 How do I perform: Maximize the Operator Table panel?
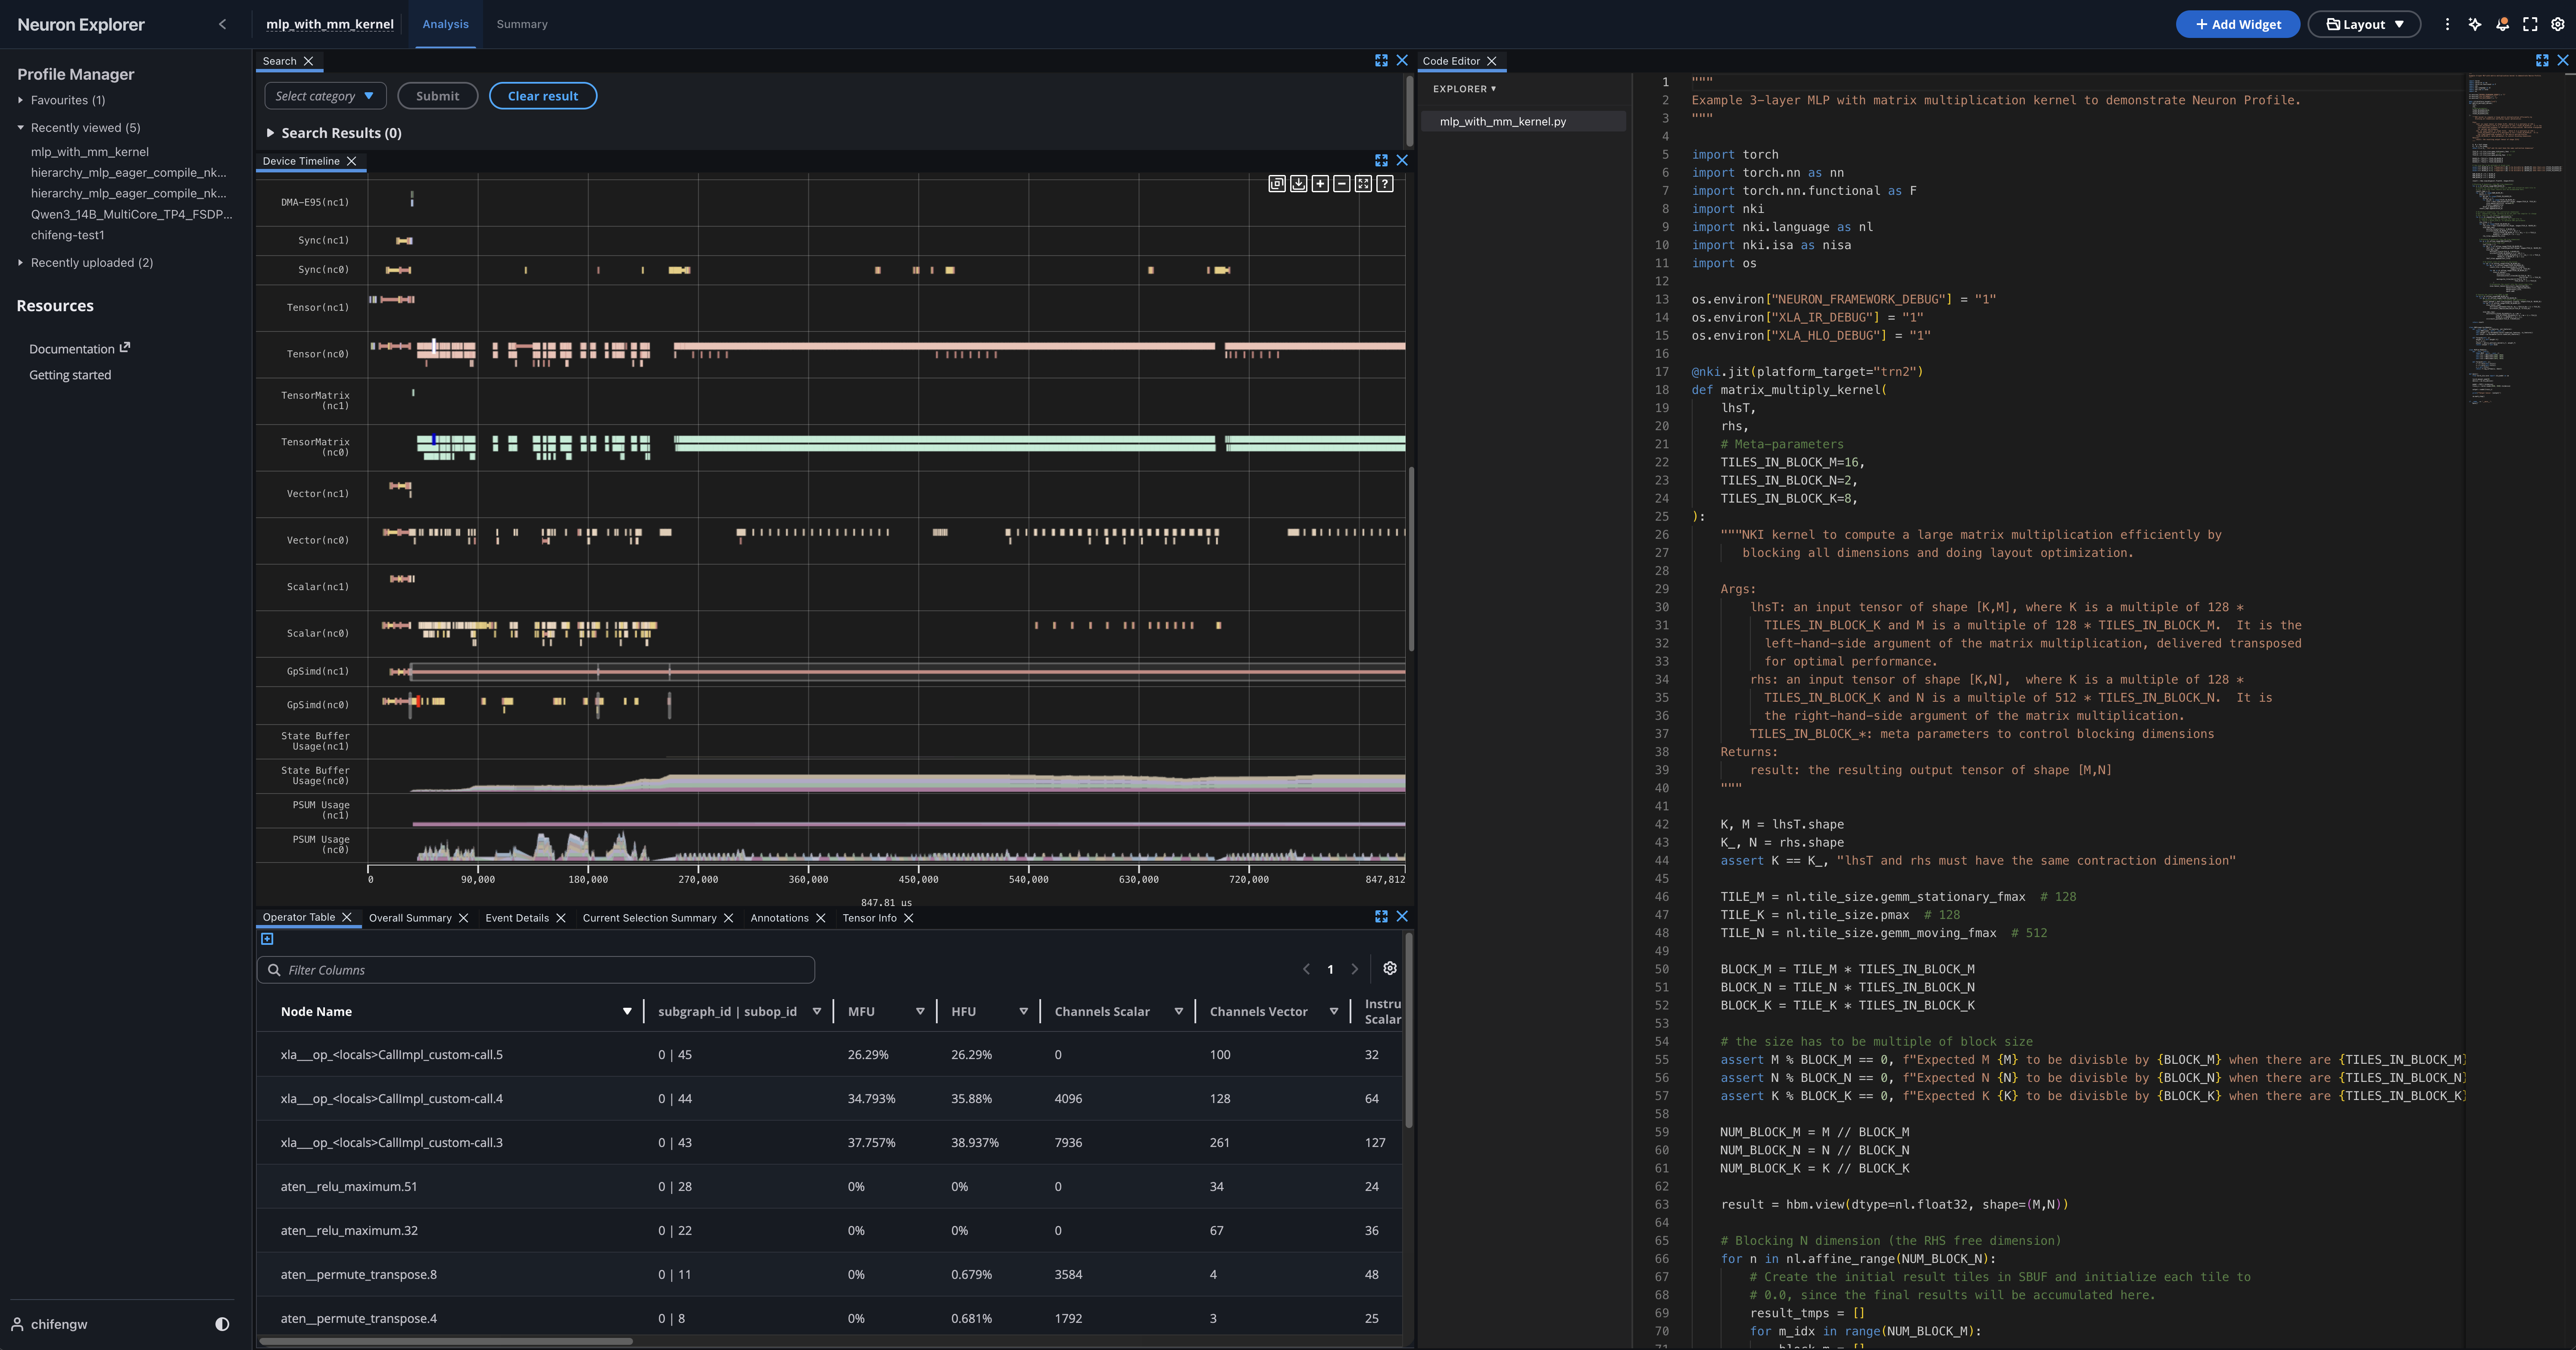pyautogui.click(x=1381, y=916)
